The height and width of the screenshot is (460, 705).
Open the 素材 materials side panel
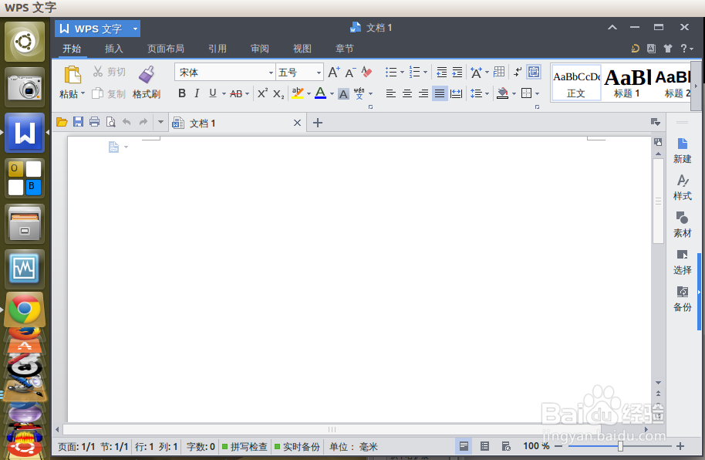[x=682, y=225]
